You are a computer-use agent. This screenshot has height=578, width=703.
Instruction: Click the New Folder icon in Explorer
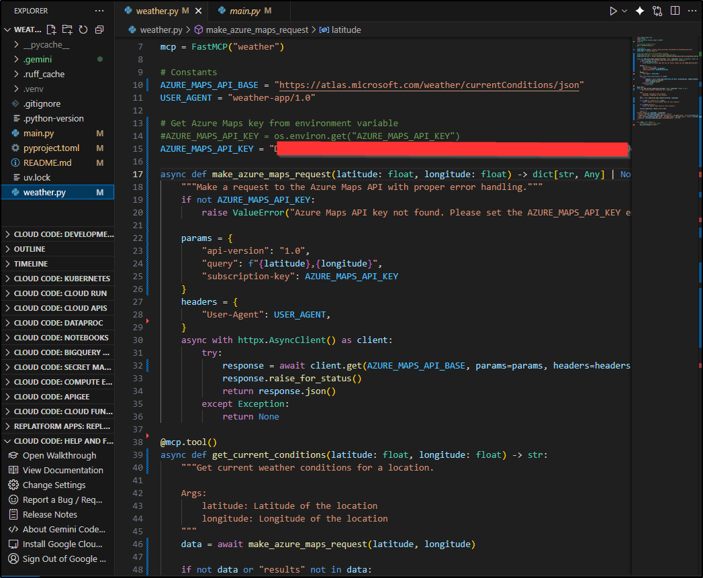(x=67, y=30)
